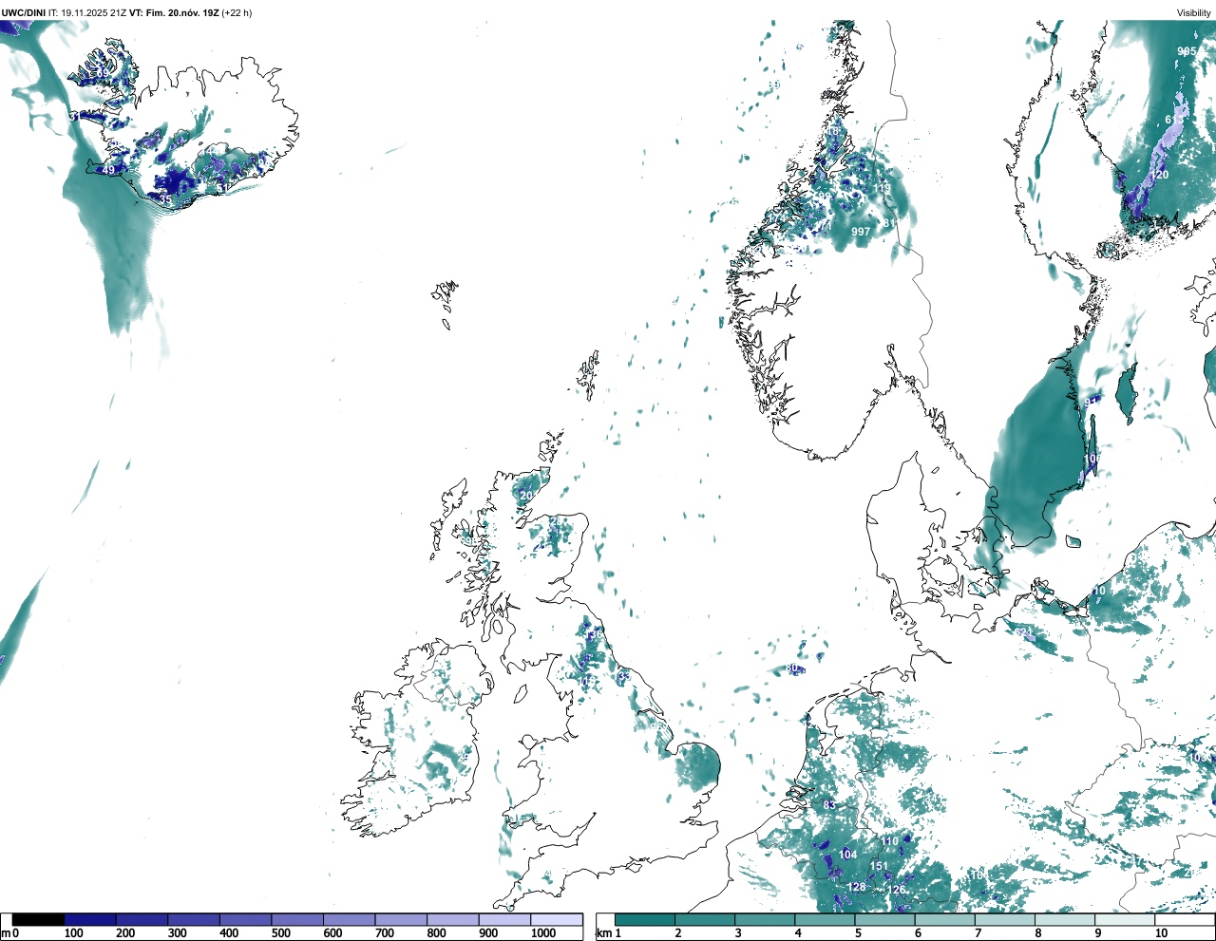This screenshot has height=941, width=1216.
Task: Click the '(+22 h)' forecast offset text
Action: [237, 13]
